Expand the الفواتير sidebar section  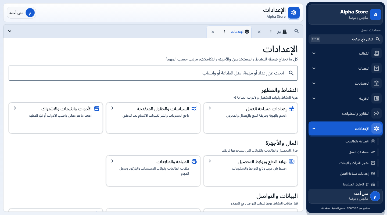[x=314, y=53]
